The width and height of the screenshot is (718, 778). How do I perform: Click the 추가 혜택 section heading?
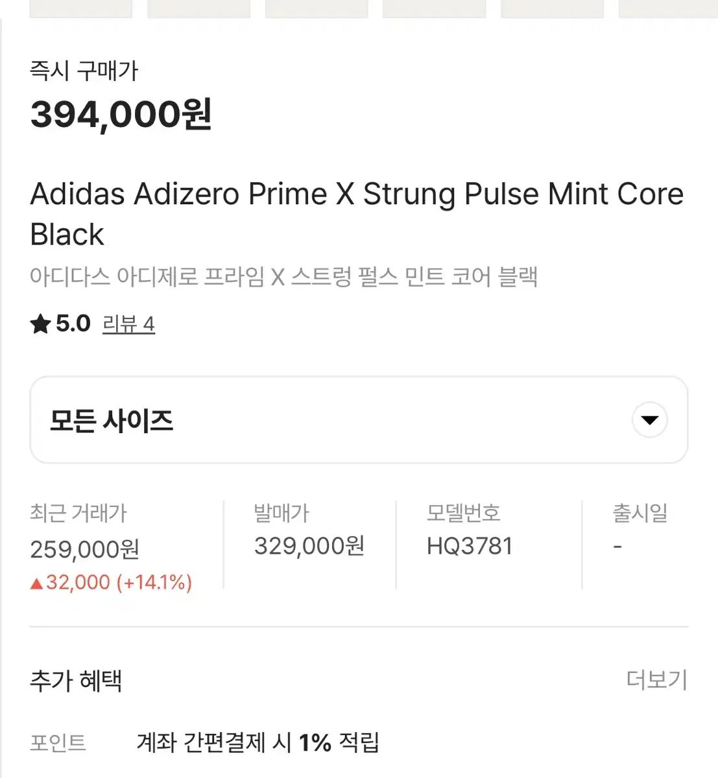(76, 681)
